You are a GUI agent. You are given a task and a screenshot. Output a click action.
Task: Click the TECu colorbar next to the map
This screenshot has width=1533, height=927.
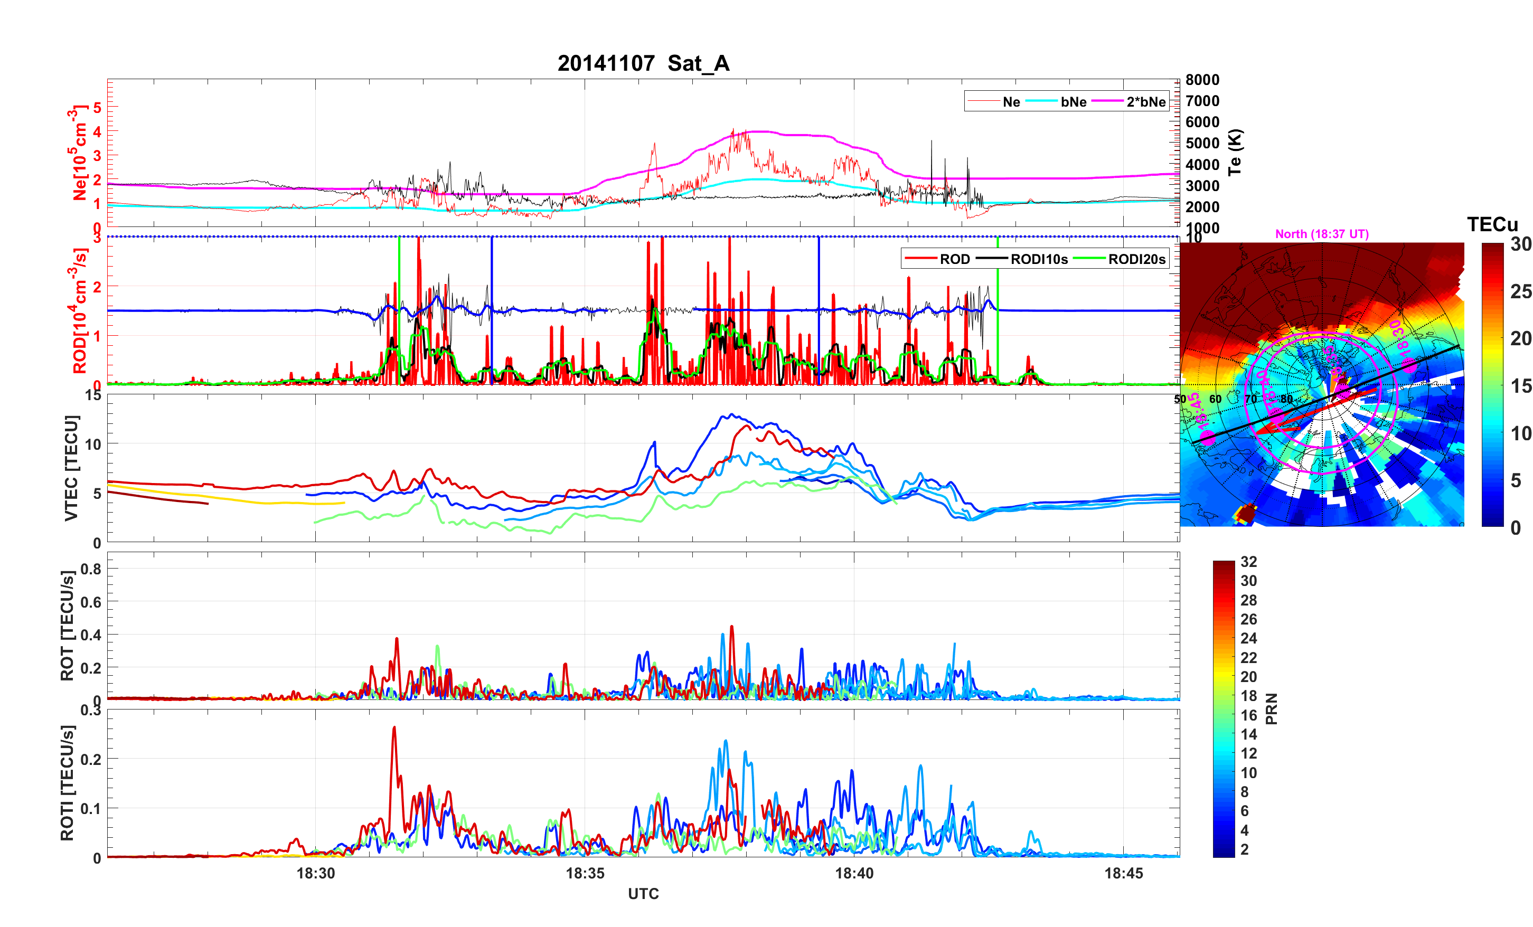(x=1492, y=384)
